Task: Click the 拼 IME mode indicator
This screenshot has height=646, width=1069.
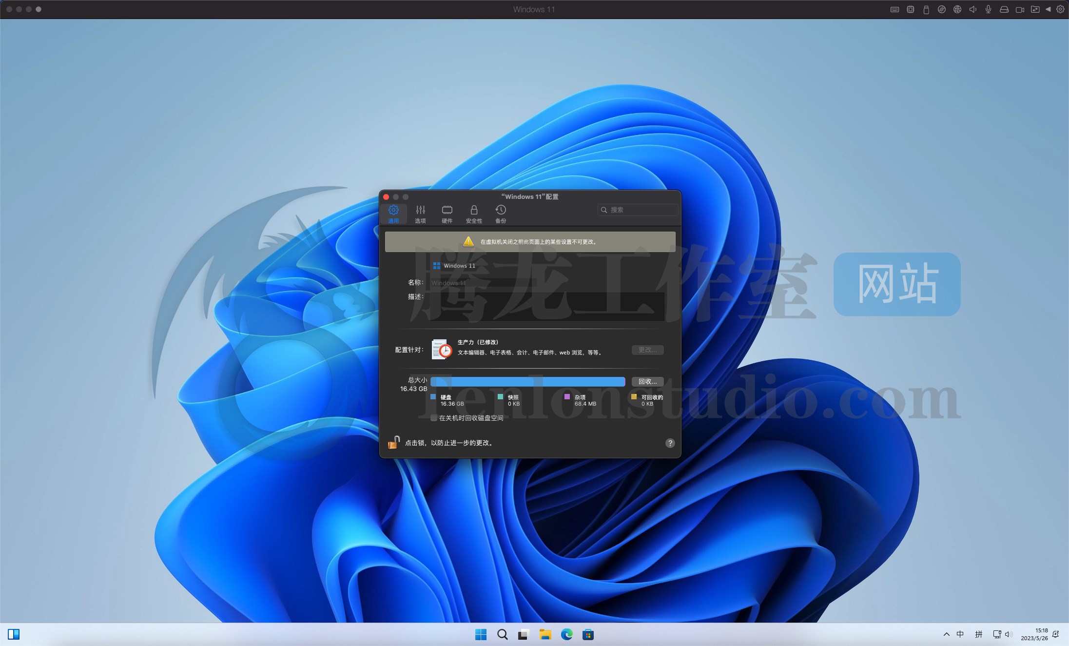Action: (x=978, y=634)
